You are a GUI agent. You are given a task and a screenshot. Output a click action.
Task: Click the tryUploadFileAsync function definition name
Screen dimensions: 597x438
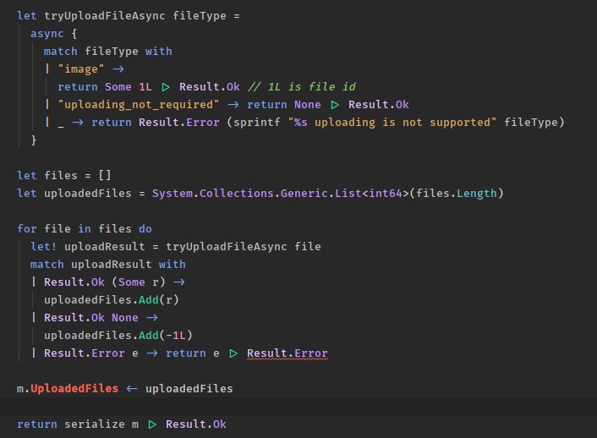105,16
